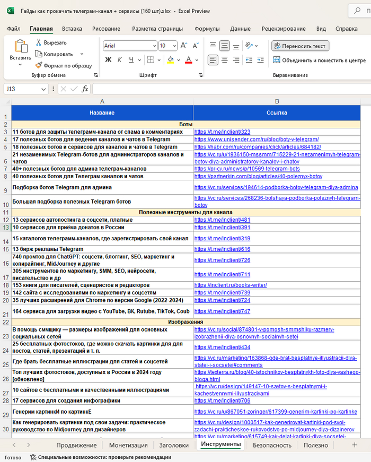
Task: Center text horizontally
Action: [224, 60]
